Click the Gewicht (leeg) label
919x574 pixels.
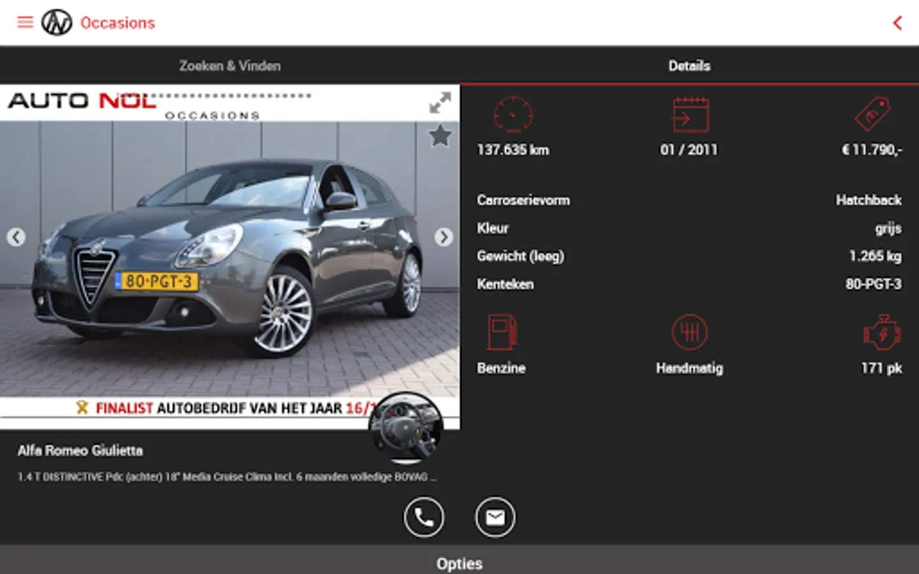(521, 256)
